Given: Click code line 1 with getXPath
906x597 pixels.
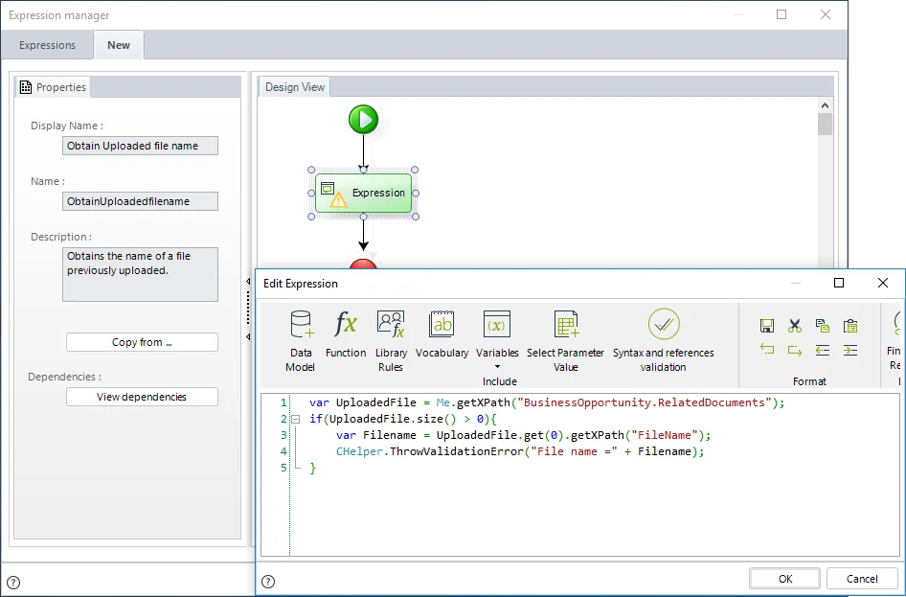Looking at the screenshot, I should pos(547,402).
